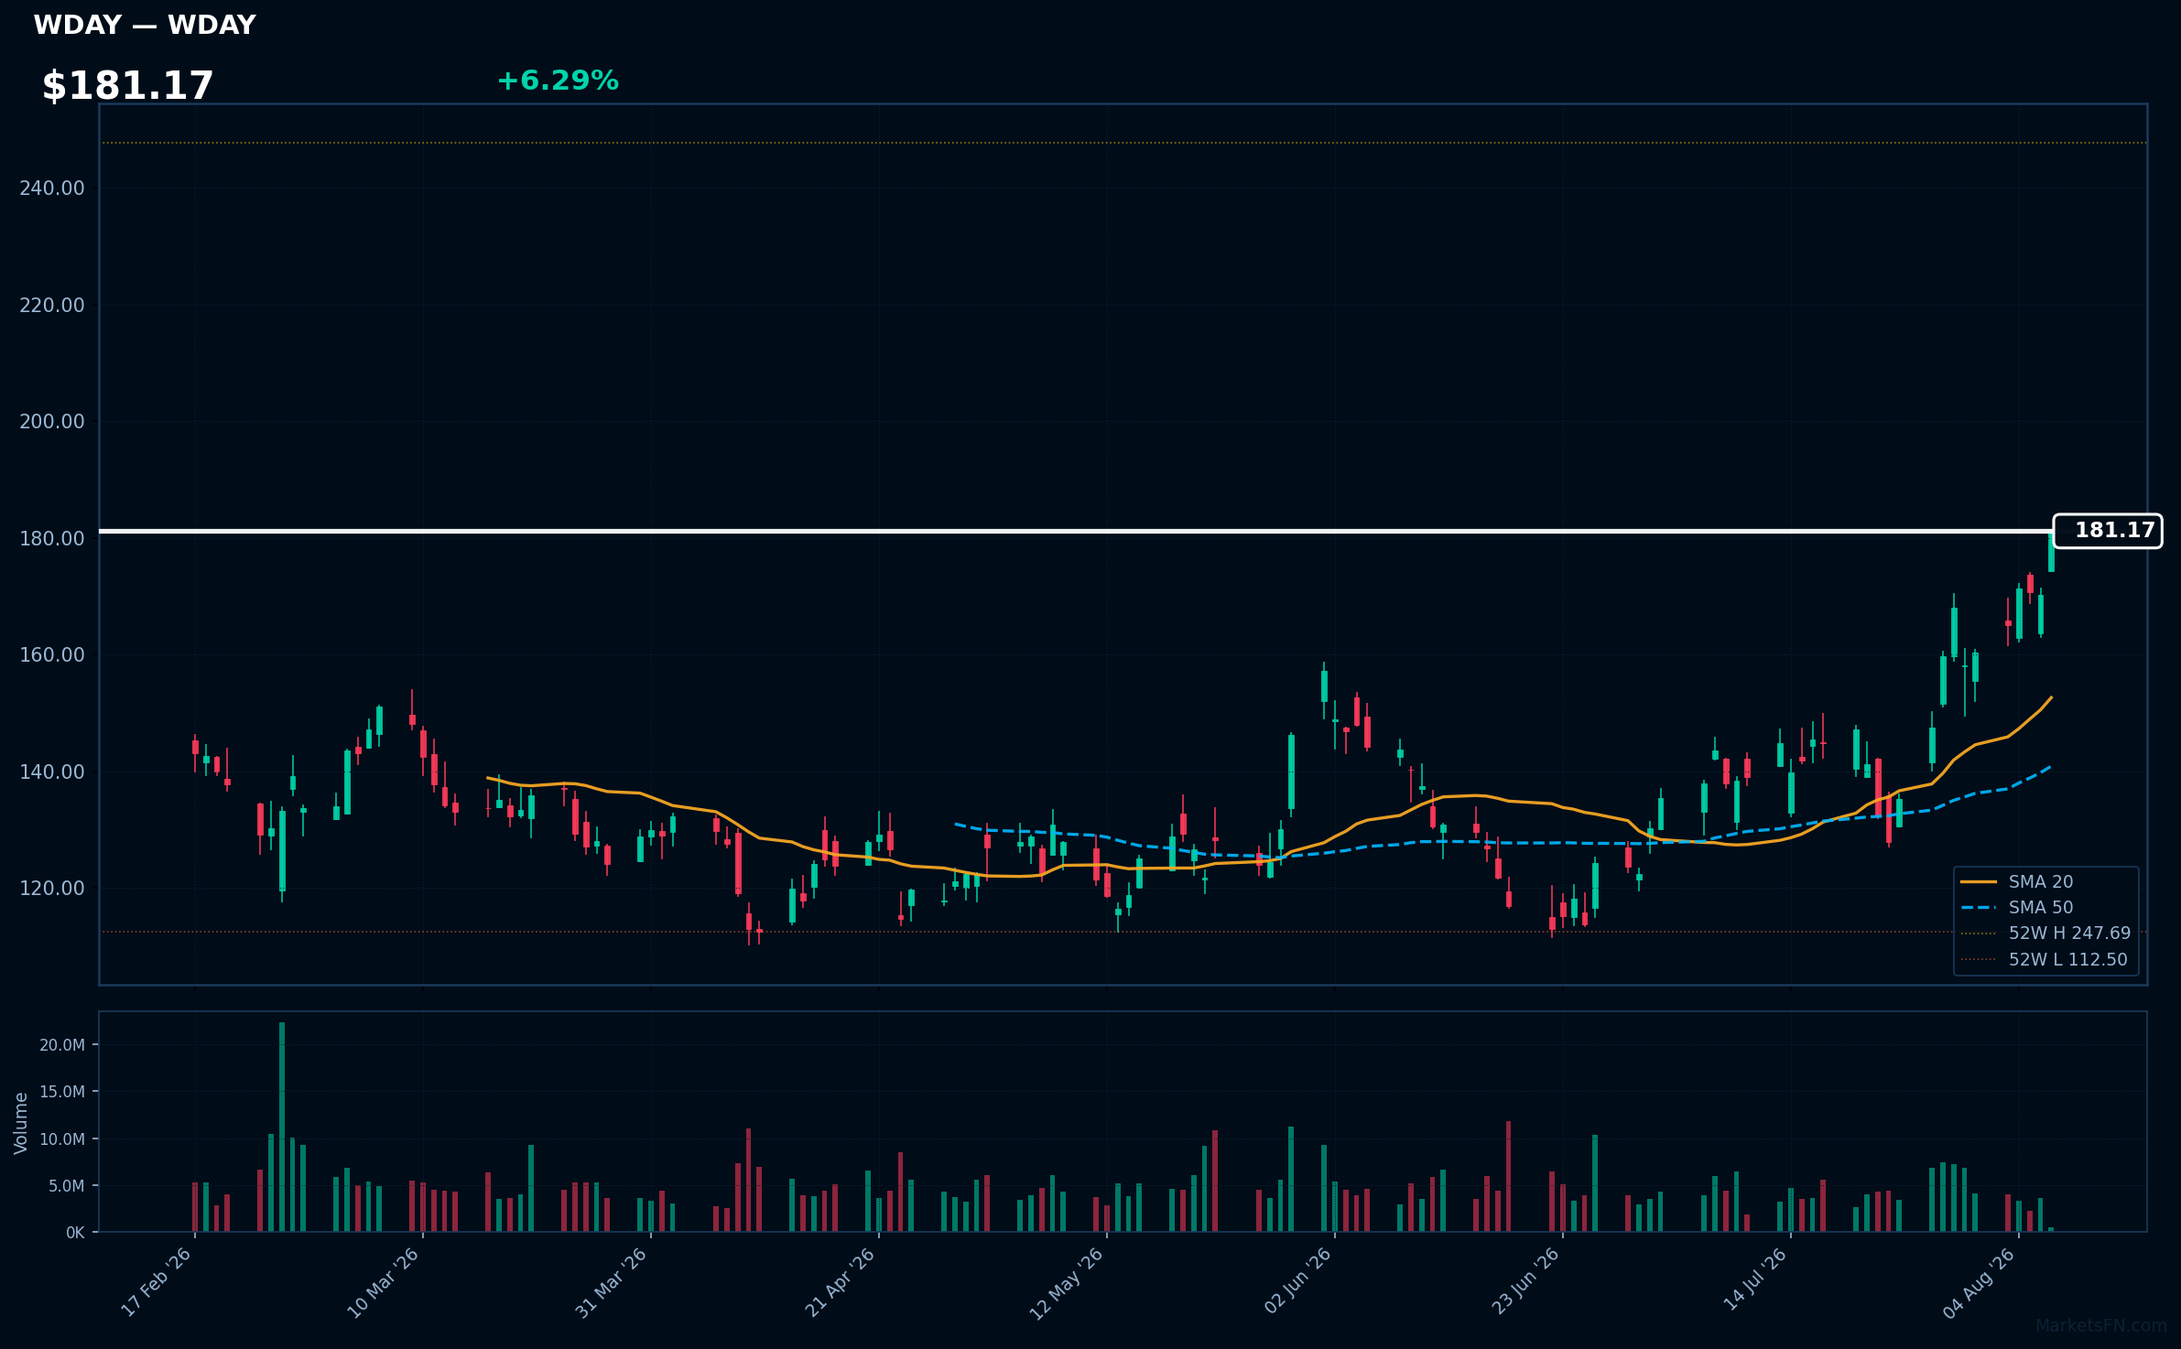This screenshot has width=2181, height=1349.
Task: Click the 120.00 price axis label
Action: [x=52, y=888]
